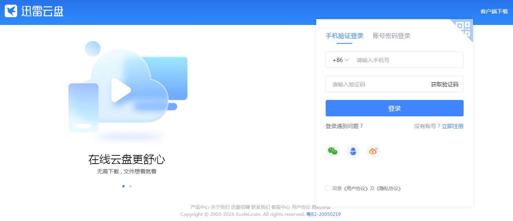The width and height of the screenshot is (513, 221).
Task: Click 获取验证码 to request a code
Action: (444, 84)
